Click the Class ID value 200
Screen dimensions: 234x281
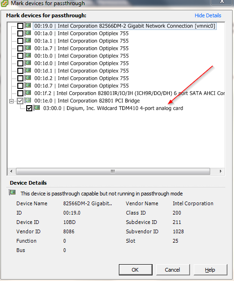177,213
